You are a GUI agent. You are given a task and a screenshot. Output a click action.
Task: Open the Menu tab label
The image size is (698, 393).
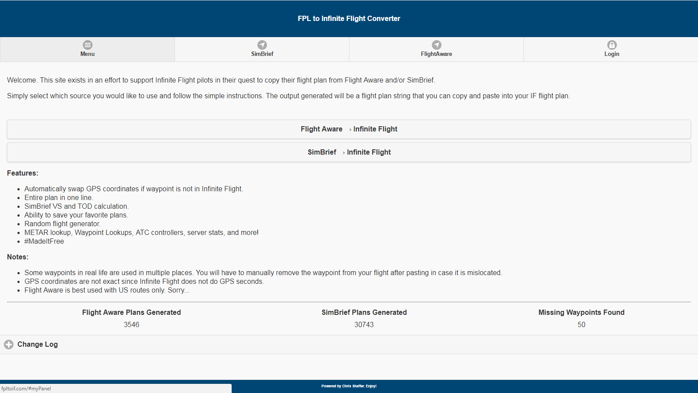click(x=87, y=54)
